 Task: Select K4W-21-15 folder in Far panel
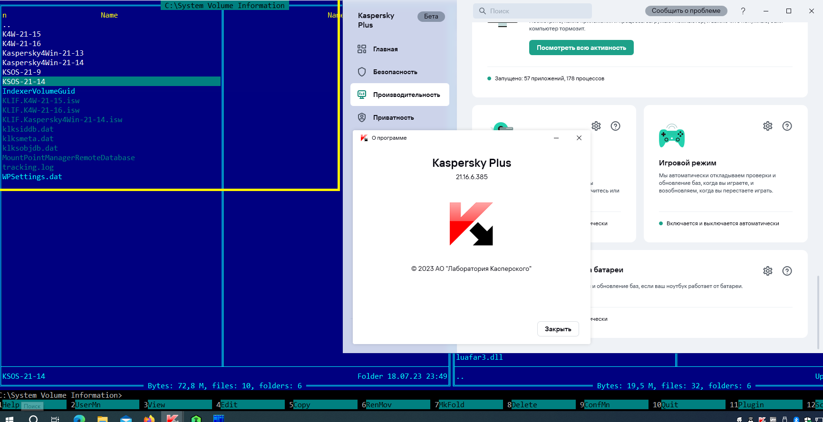click(x=22, y=34)
